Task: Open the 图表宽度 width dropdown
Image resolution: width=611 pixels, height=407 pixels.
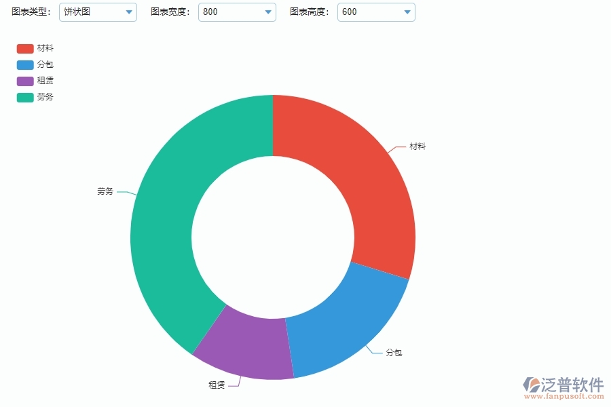Action: click(x=236, y=12)
